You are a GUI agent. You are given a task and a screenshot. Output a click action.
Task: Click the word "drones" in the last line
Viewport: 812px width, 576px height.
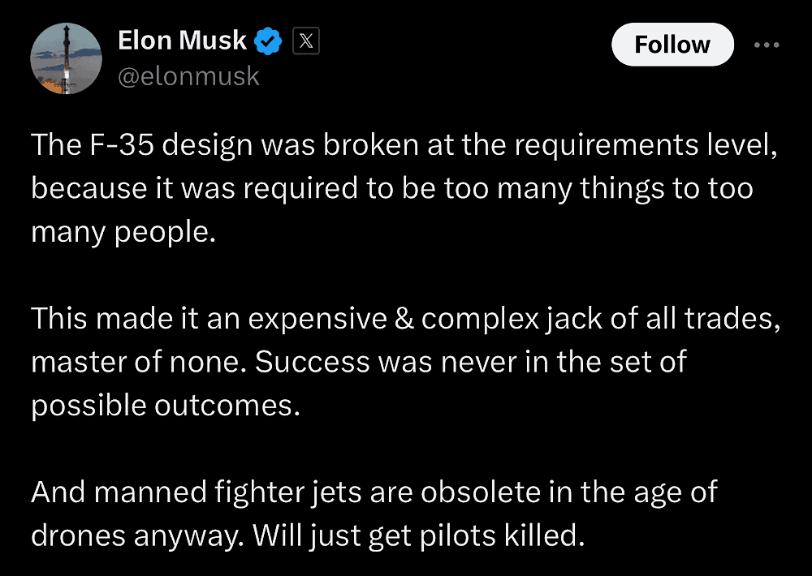[80, 534]
